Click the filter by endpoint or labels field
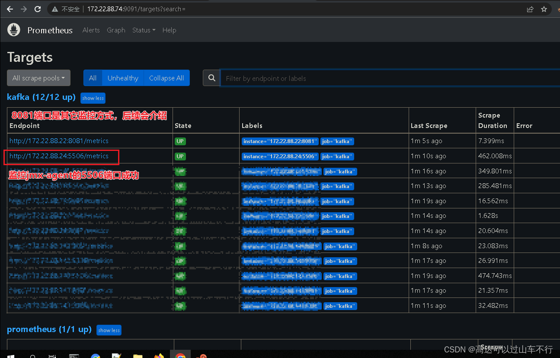The image size is (560, 358). click(390, 78)
